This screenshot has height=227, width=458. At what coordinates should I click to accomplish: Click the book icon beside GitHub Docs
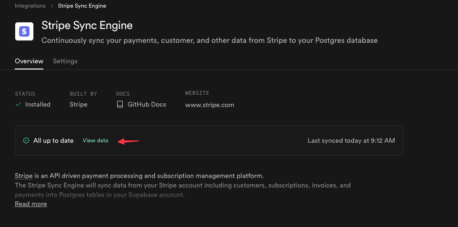click(x=120, y=104)
